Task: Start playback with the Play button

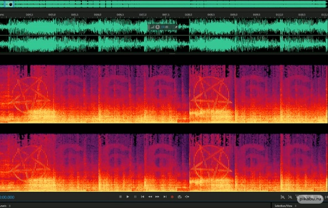Action: (128, 197)
